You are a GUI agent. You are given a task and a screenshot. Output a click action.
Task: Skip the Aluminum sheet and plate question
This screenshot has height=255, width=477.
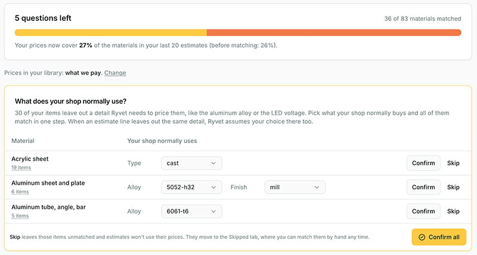click(453, 187)
